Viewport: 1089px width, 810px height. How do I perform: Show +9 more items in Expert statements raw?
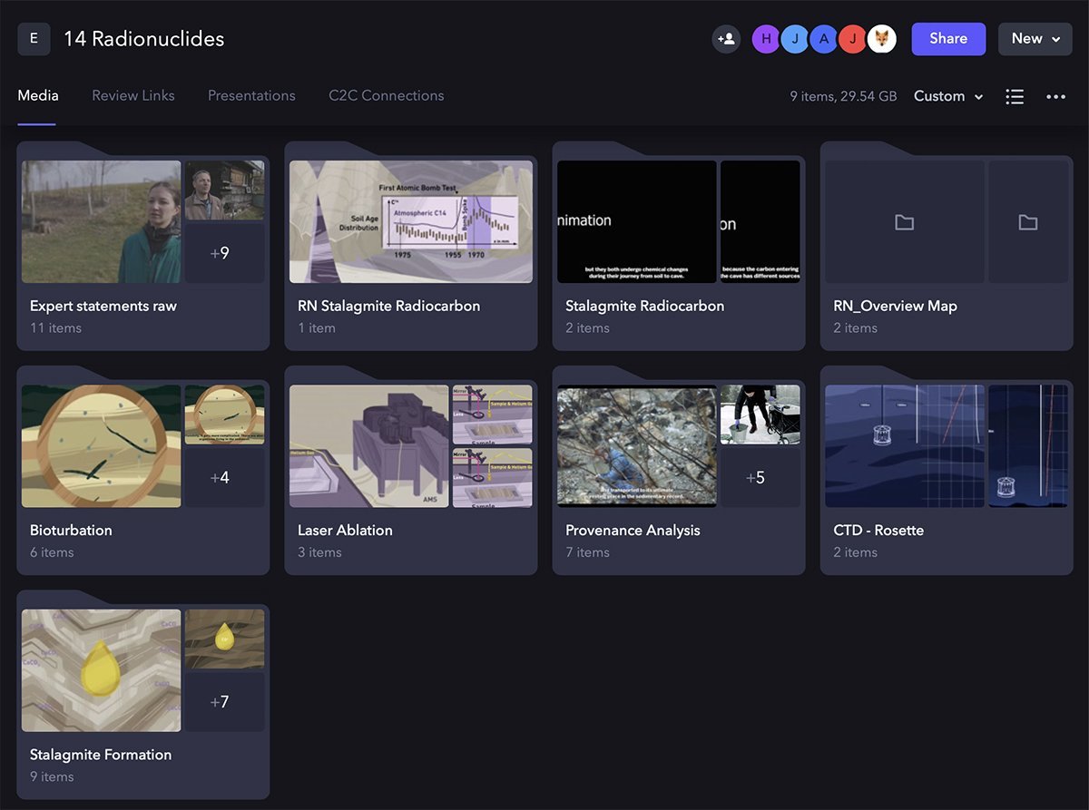[225, 253]
